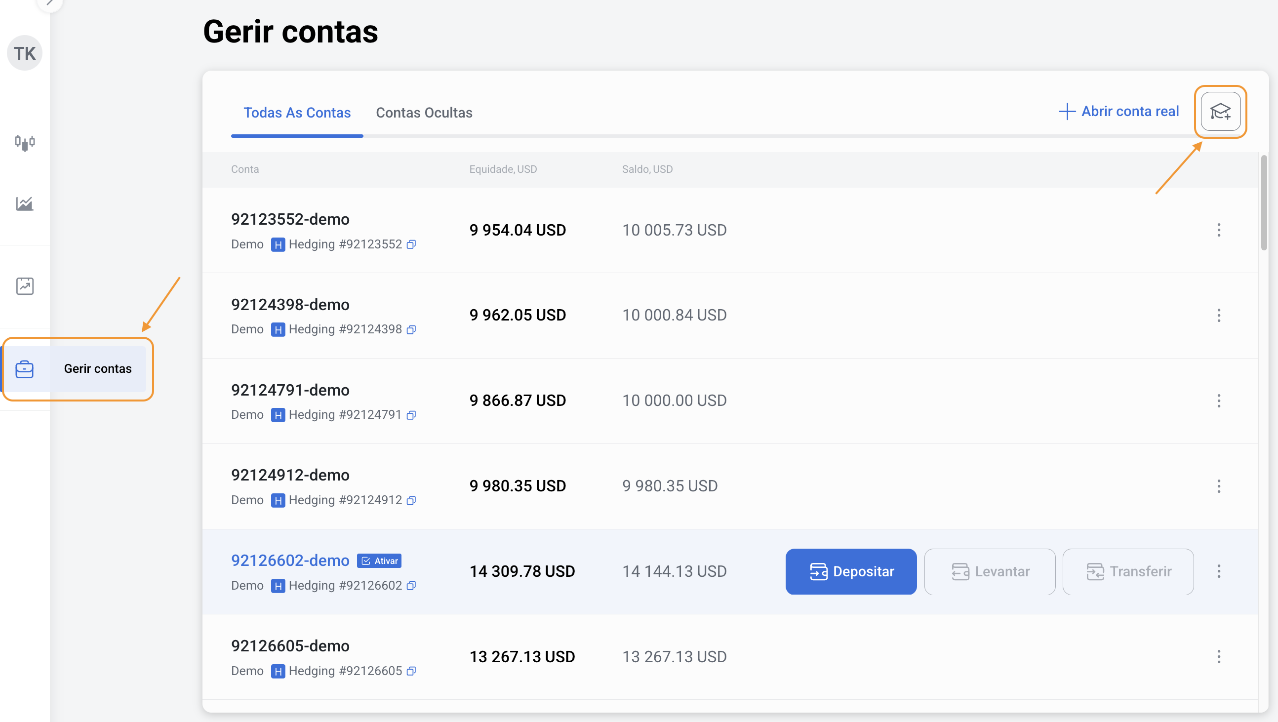This screenshot has width=1278, height=722.
Task: Click the Transferir button
Action: click(1128, 571)
